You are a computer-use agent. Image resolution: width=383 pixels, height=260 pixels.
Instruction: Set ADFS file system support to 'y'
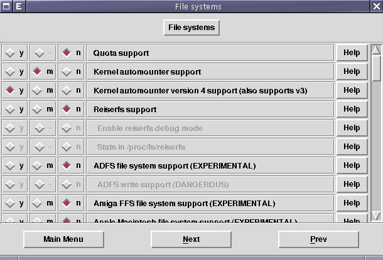pyautogui.click(x=10, y=166)
